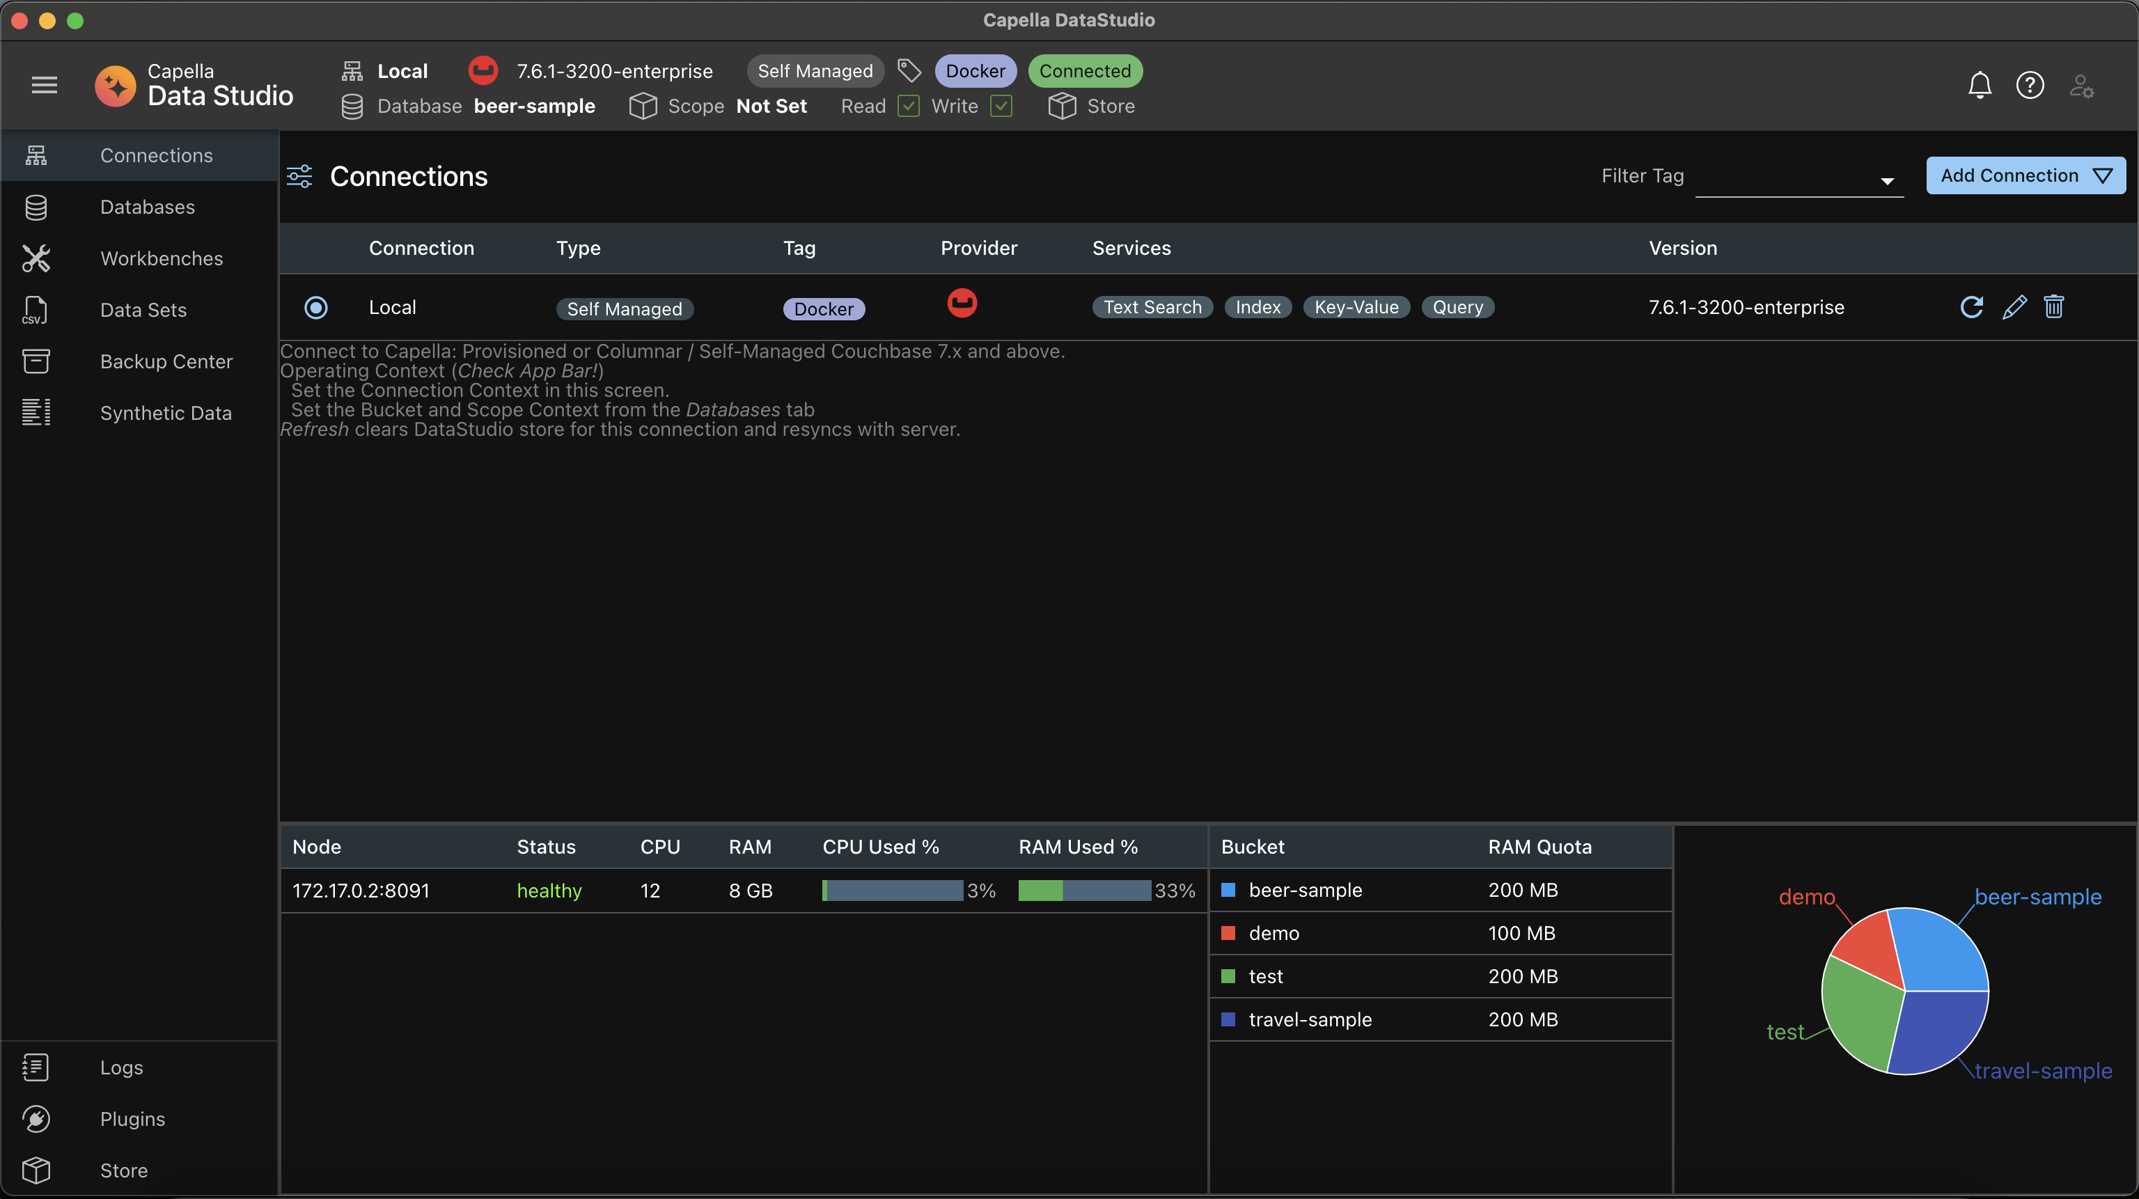The height and width of the screenshot is (1199, 2139).
Task: Refresh the Local connection
Action: pos(1971,307)
